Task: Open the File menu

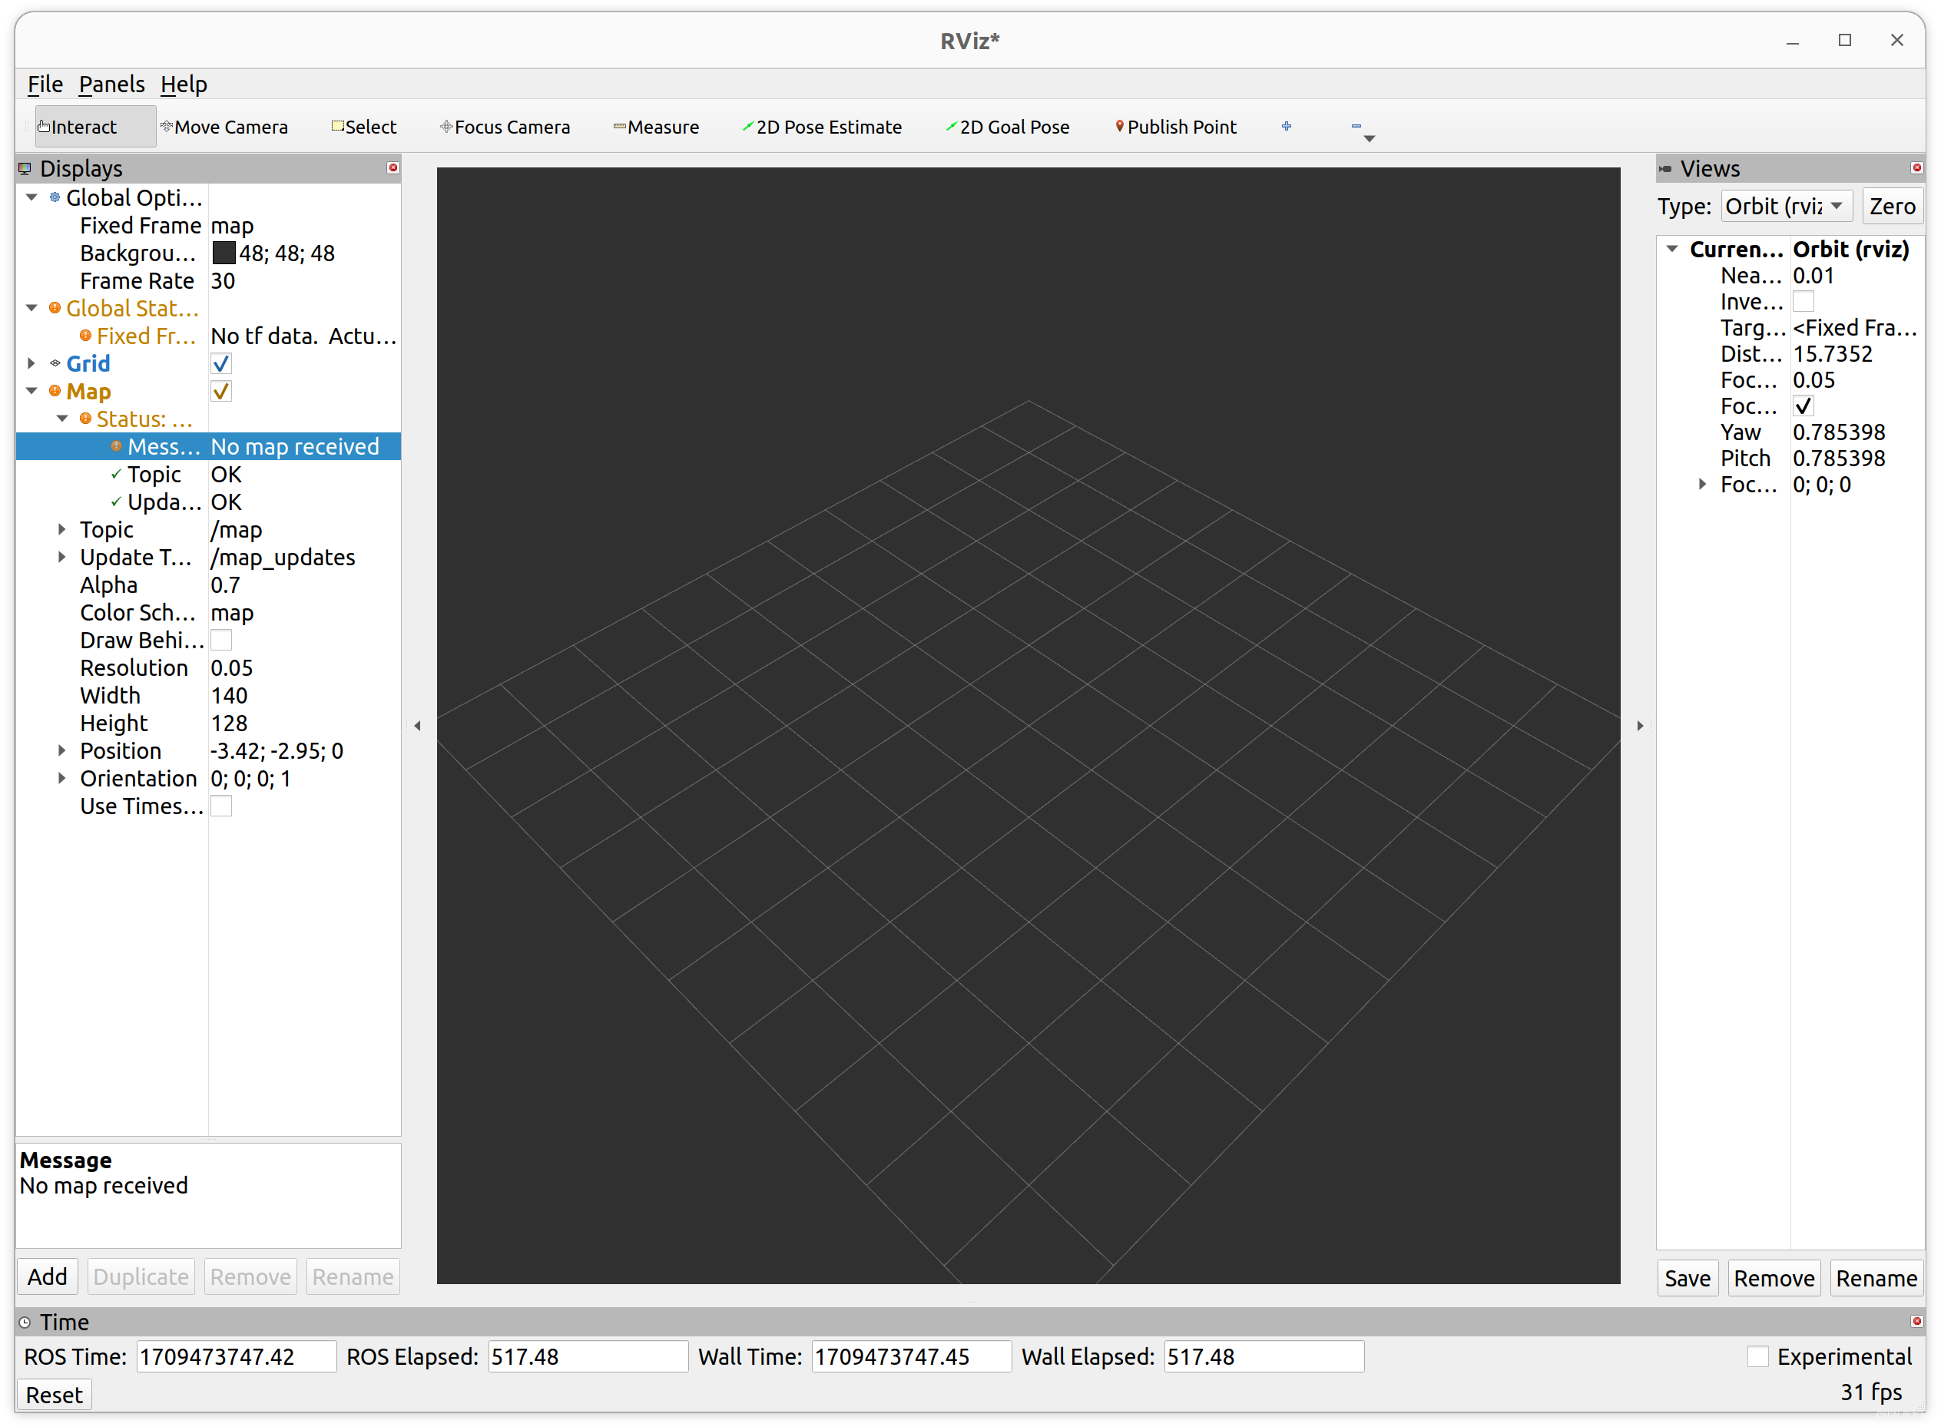Action: pos(45,84)
